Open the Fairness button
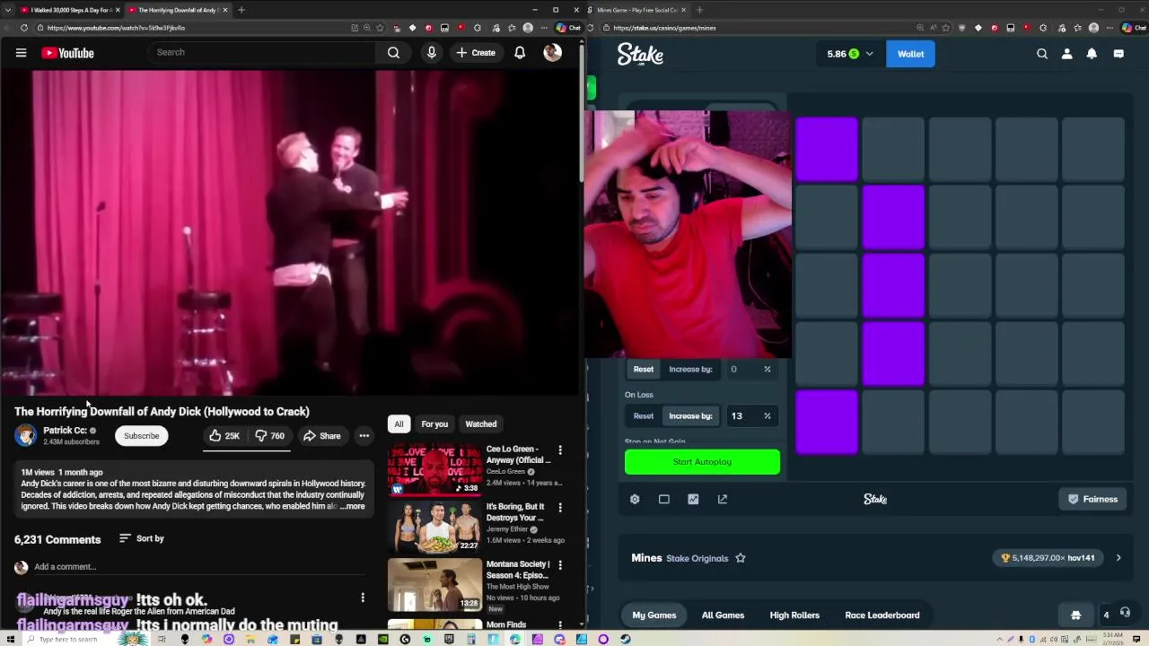 pyautogui.click(x=1092, y=500)
